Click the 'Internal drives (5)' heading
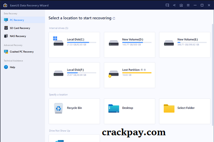Screen dimensions: 214x142 59,28
